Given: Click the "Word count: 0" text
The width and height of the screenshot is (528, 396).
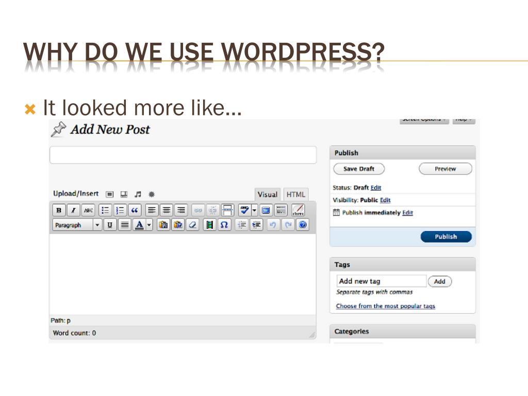Looking at the screenshot, I should click(x=74, y=333).
